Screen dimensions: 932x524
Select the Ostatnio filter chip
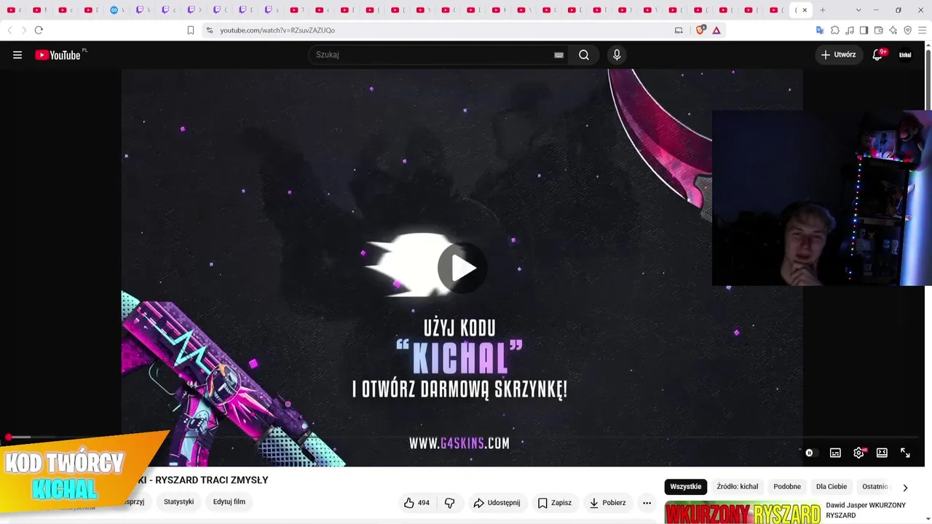coord(874,487)
